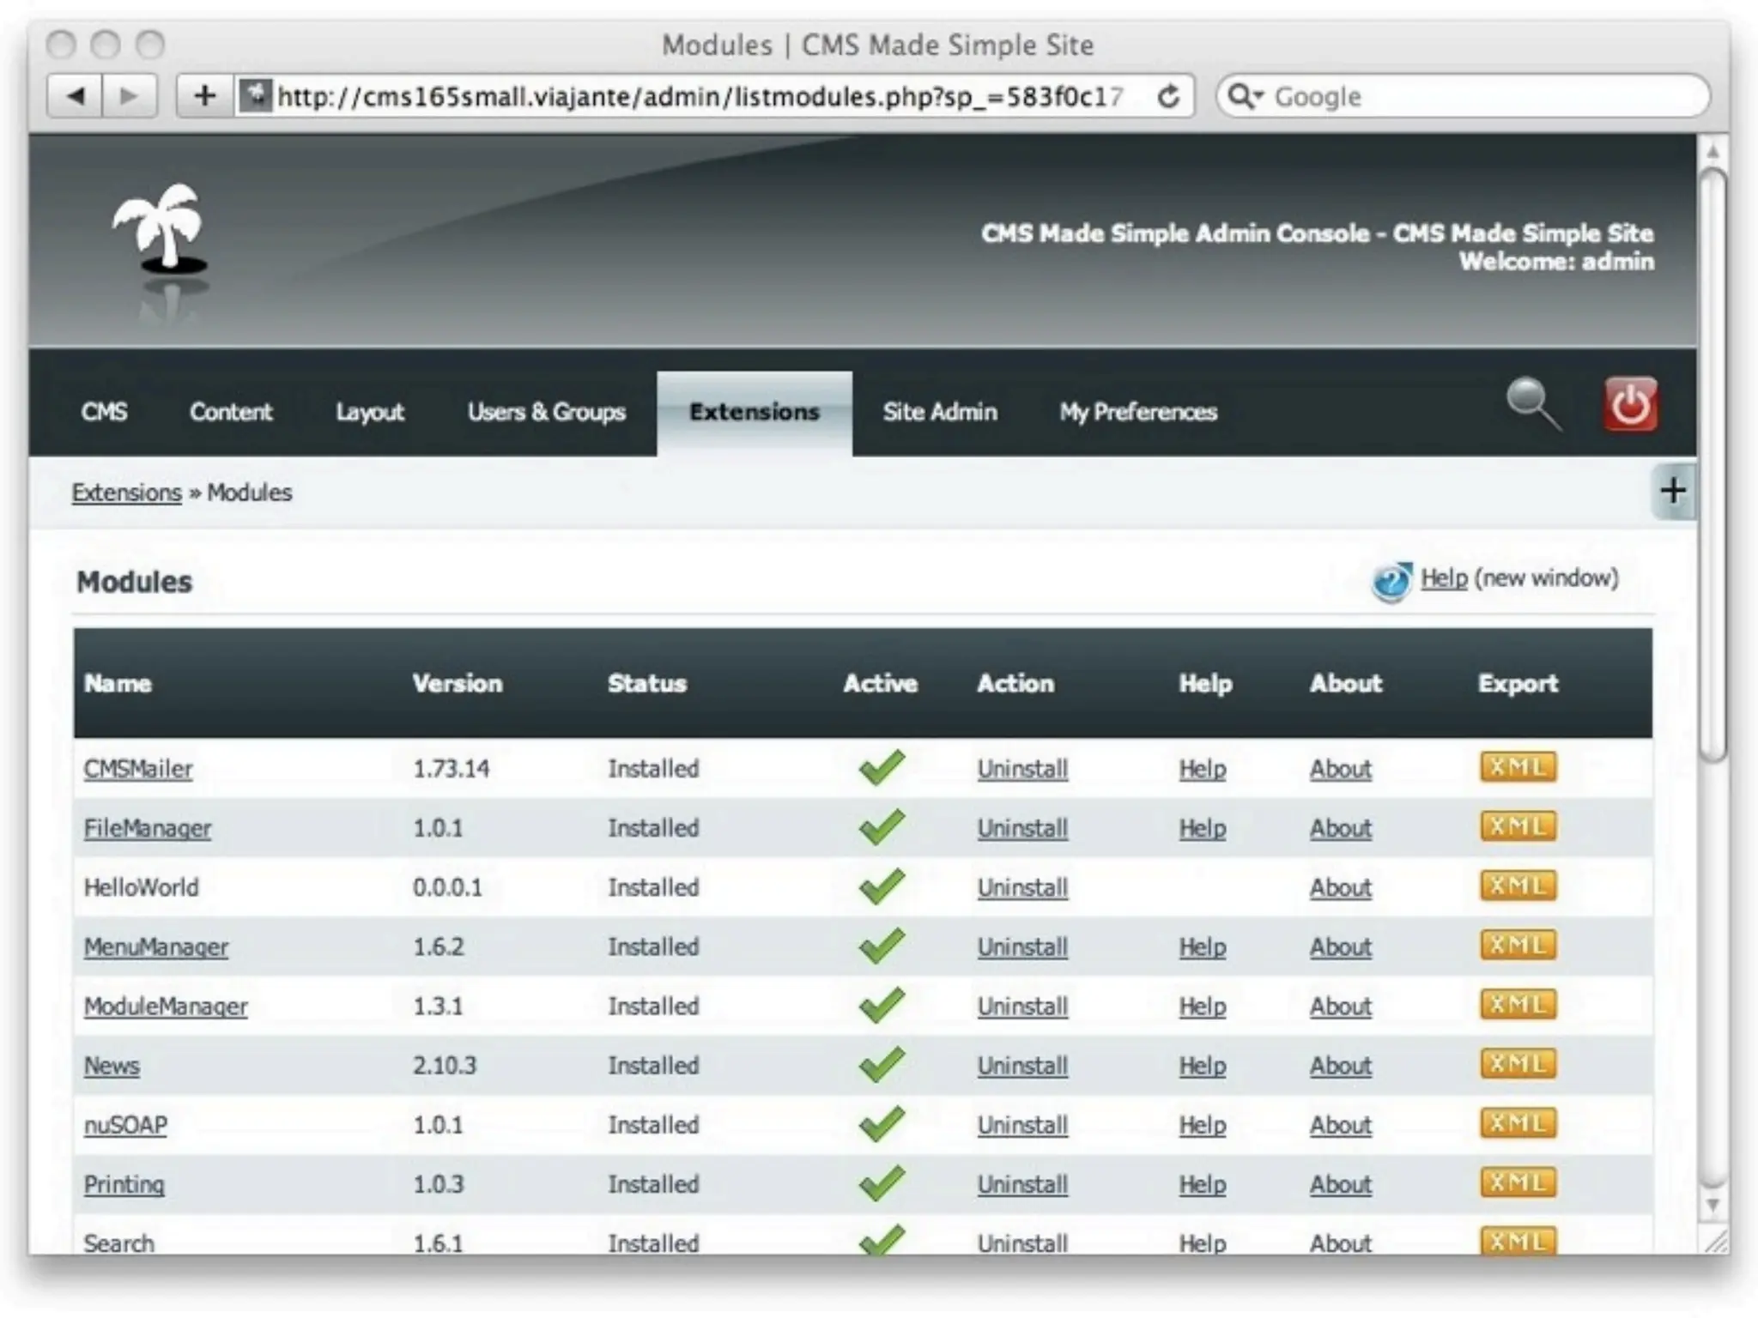Toggle HelloWorld active checkmark
Viewport: 1758px width, 1318px height.
click(x=882, y=886)
